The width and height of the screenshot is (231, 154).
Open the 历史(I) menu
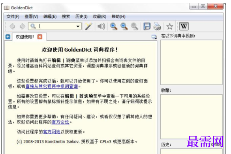coord(81,16)
